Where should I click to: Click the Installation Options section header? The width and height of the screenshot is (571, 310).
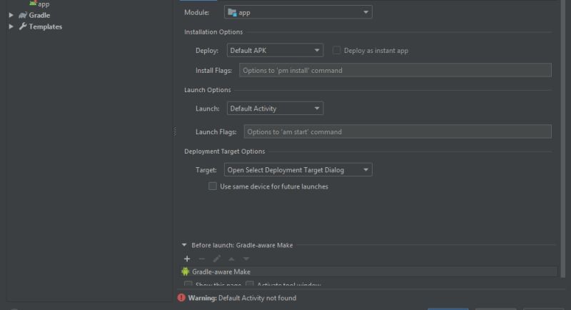(213, 32)
